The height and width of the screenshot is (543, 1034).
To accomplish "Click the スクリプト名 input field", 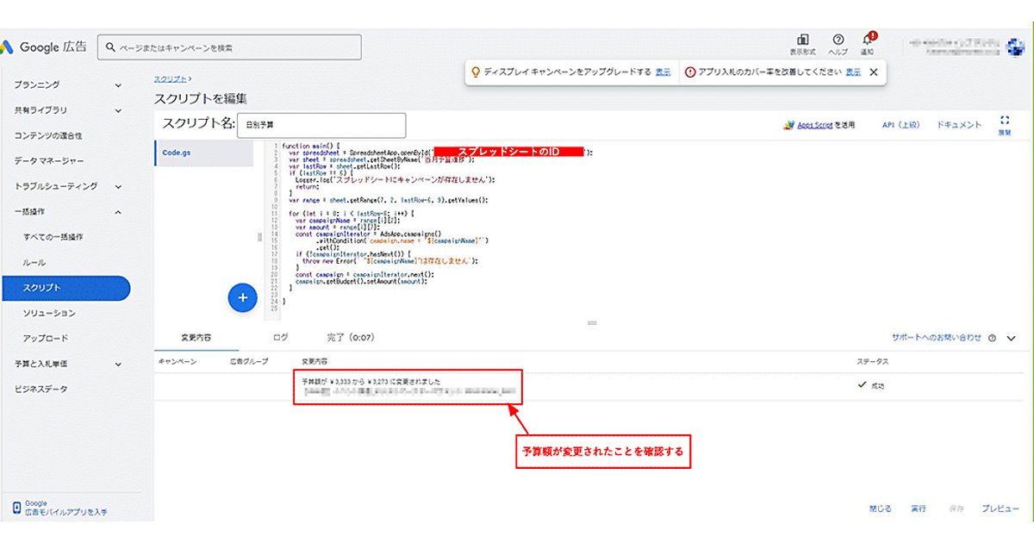I will tap(320, 124).
